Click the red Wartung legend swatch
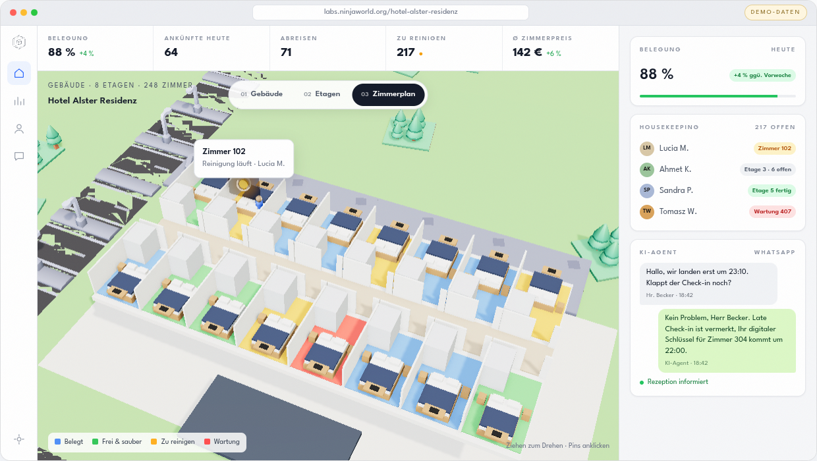 (x=207, y=441)
